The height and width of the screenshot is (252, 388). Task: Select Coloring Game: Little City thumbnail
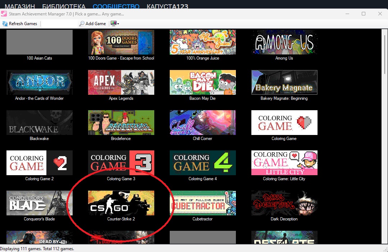pos(284,163)
